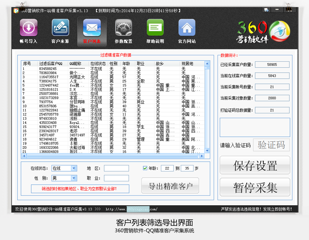Click the 当前采集对象数量 value 2000
The height and width of the screenshot is (240, 309).
(x=272, y=98)
